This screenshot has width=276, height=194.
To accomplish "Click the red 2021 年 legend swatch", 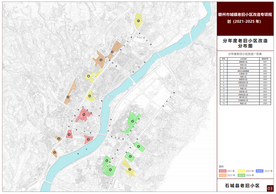I will tap(223, 171).
